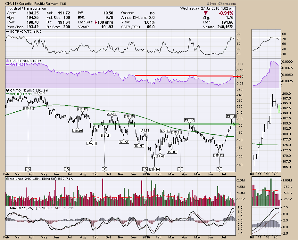Click the purple area icon beside CP.TO:$SPX legend
The width and height of the screenshot is (298, 240).
pyautogui.click(x=8, y=61)
